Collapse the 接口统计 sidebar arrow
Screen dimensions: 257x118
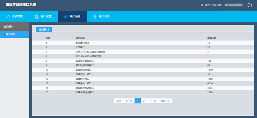coord(4,35)
